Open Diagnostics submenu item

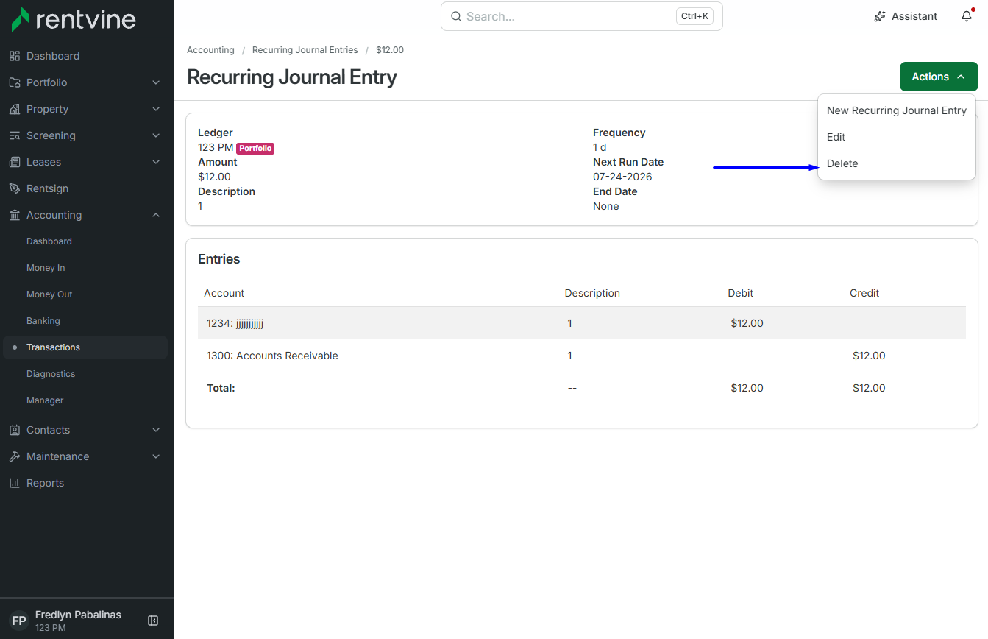[x=51, y=374]
